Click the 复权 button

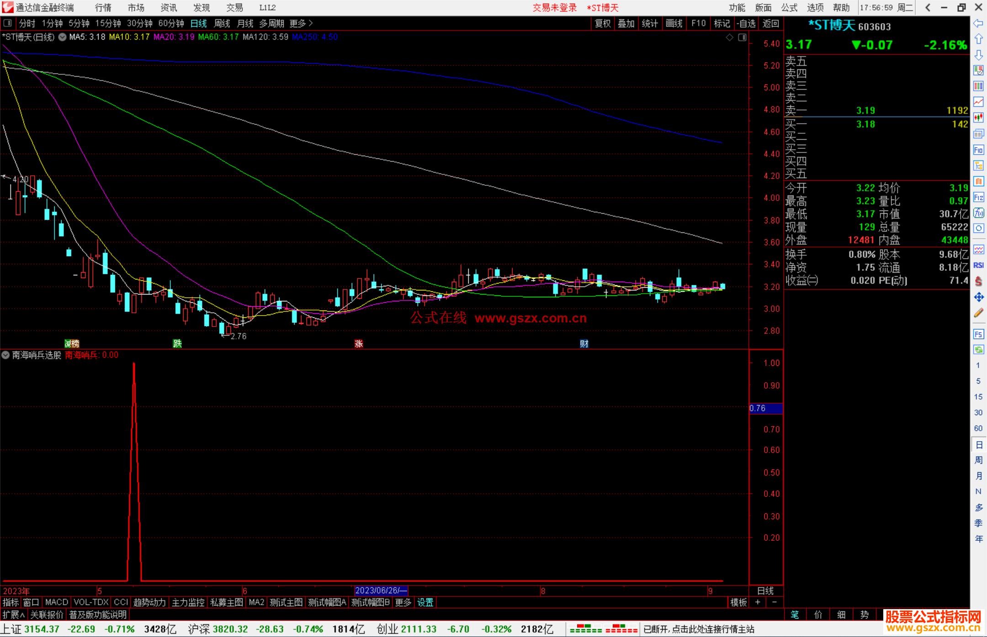click(602, 23)
